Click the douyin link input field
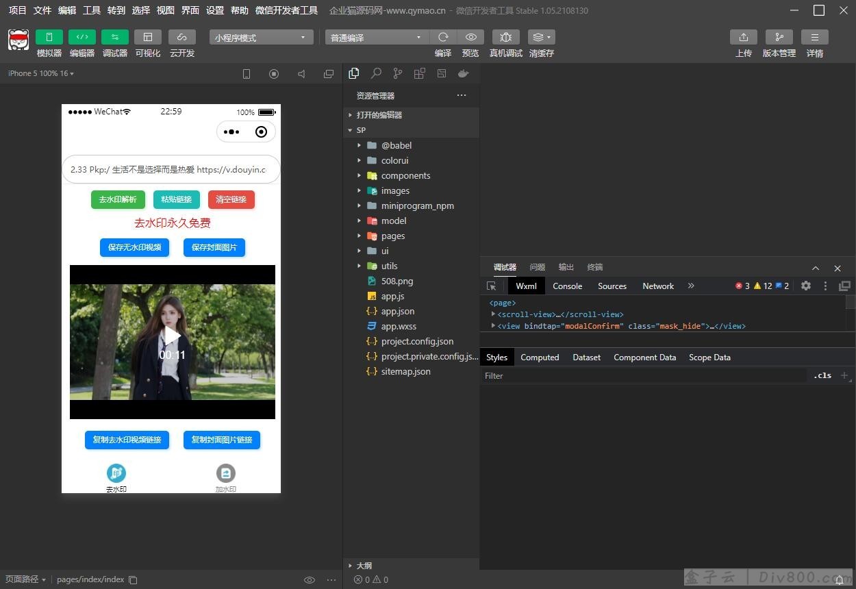The height and width of the screenshot is (589, 856). (x=171, y=169)
